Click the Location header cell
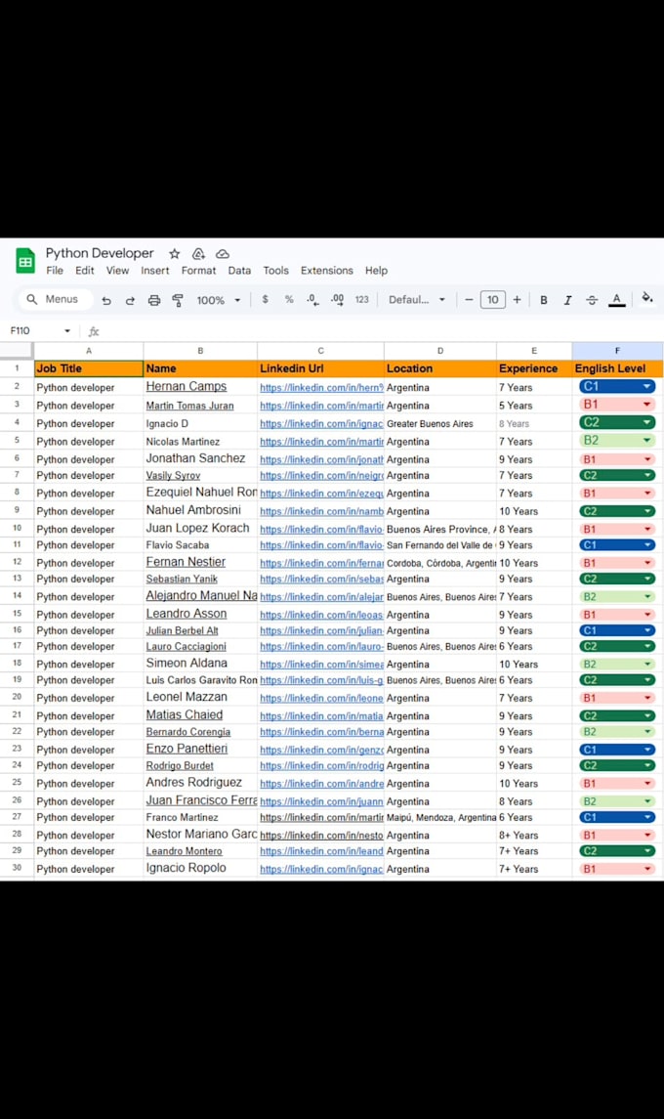 click(440, 368)
